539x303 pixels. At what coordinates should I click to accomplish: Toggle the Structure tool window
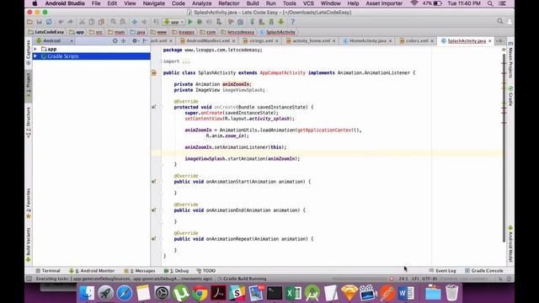tap(29, 123)
